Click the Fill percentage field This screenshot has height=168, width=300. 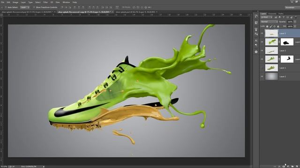pos(290,26)
